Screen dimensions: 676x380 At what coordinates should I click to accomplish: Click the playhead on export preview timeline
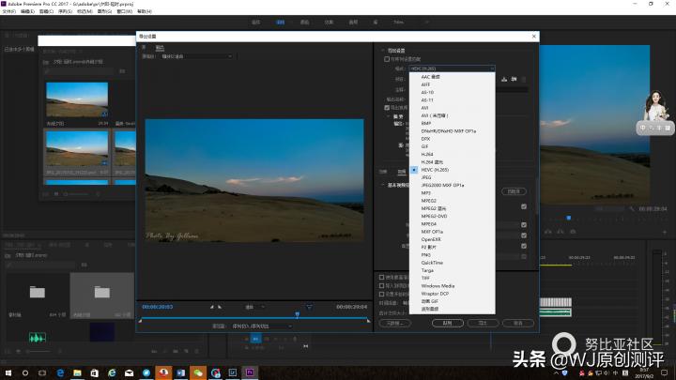click(x=298, y=314)
